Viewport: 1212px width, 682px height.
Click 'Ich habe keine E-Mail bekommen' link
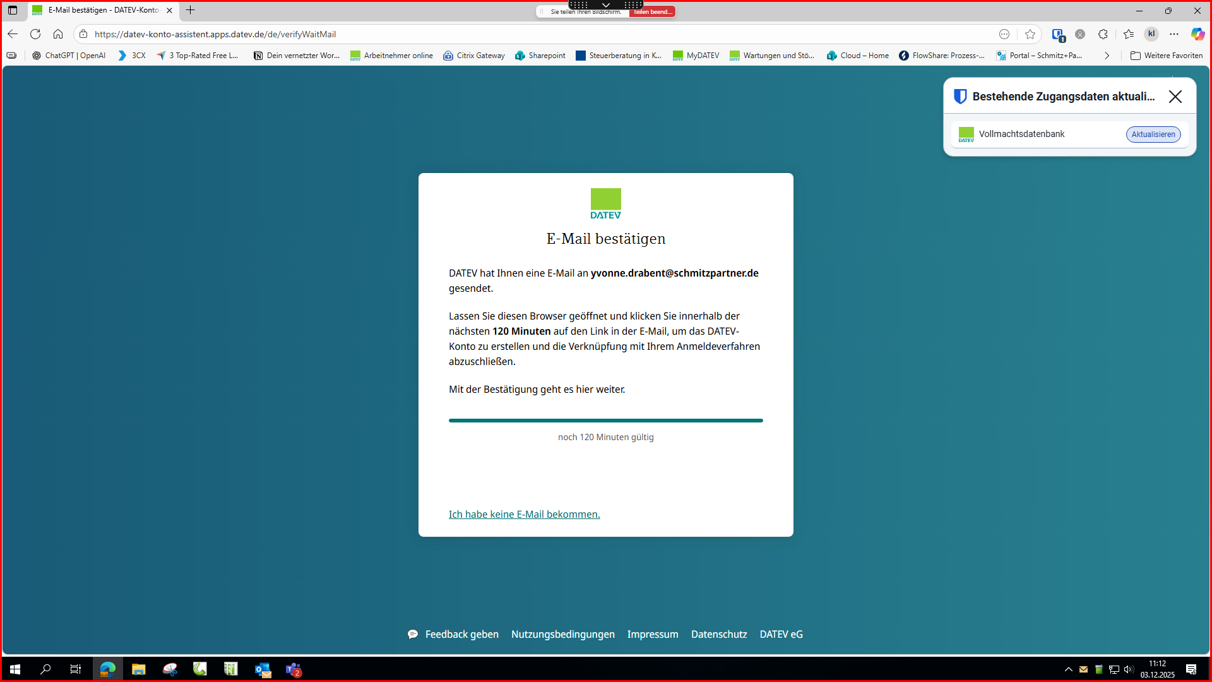click(x=524, y=514)
